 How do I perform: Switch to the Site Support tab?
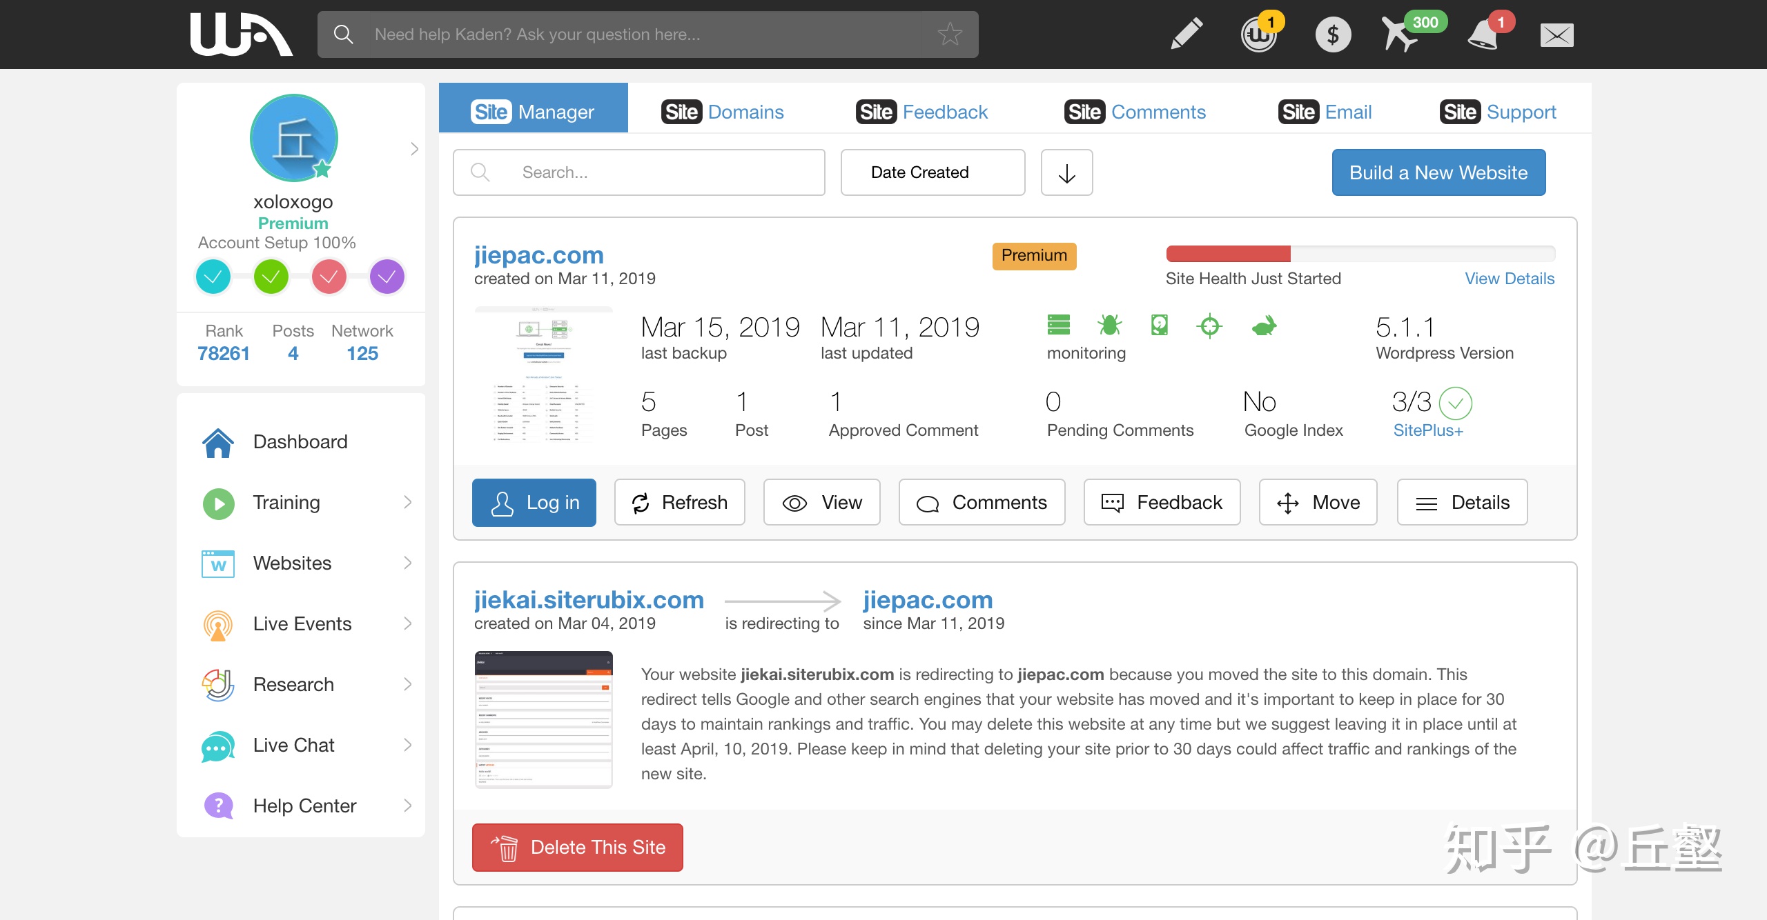point(1498,112)
